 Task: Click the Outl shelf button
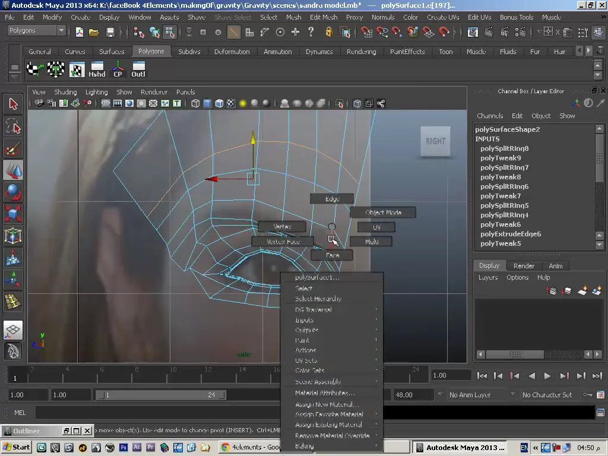[138, 69]
